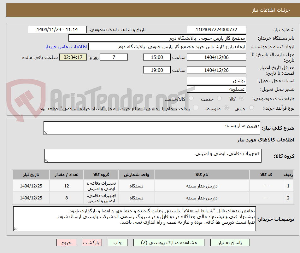Open مشاهده مدارک پیوستی (2) attachments
The width and height of the screenshot is (300, 253).
[x=169, y=243]
